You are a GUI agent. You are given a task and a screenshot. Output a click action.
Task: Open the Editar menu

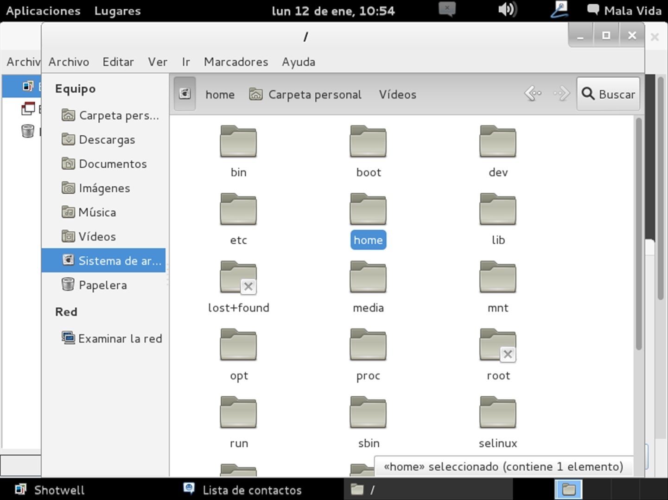tap(118, 62)
